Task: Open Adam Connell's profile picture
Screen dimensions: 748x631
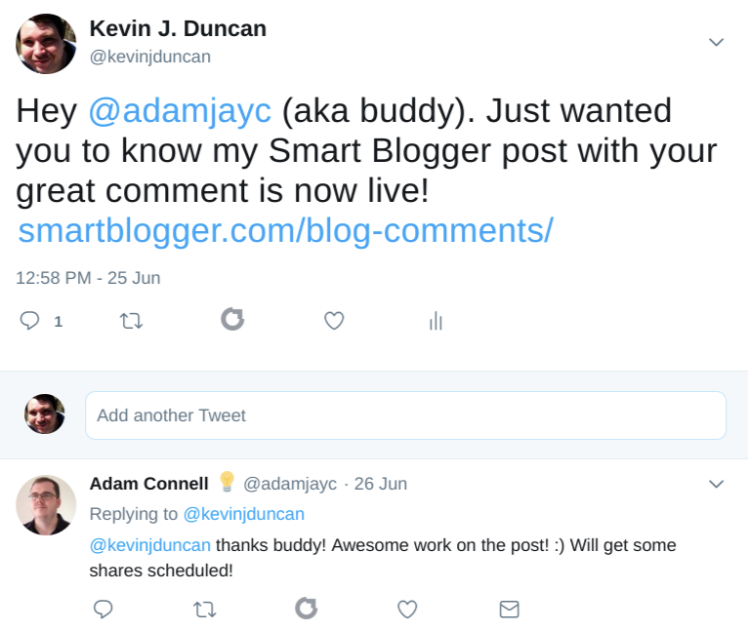Action: click(x=46, y=504)
